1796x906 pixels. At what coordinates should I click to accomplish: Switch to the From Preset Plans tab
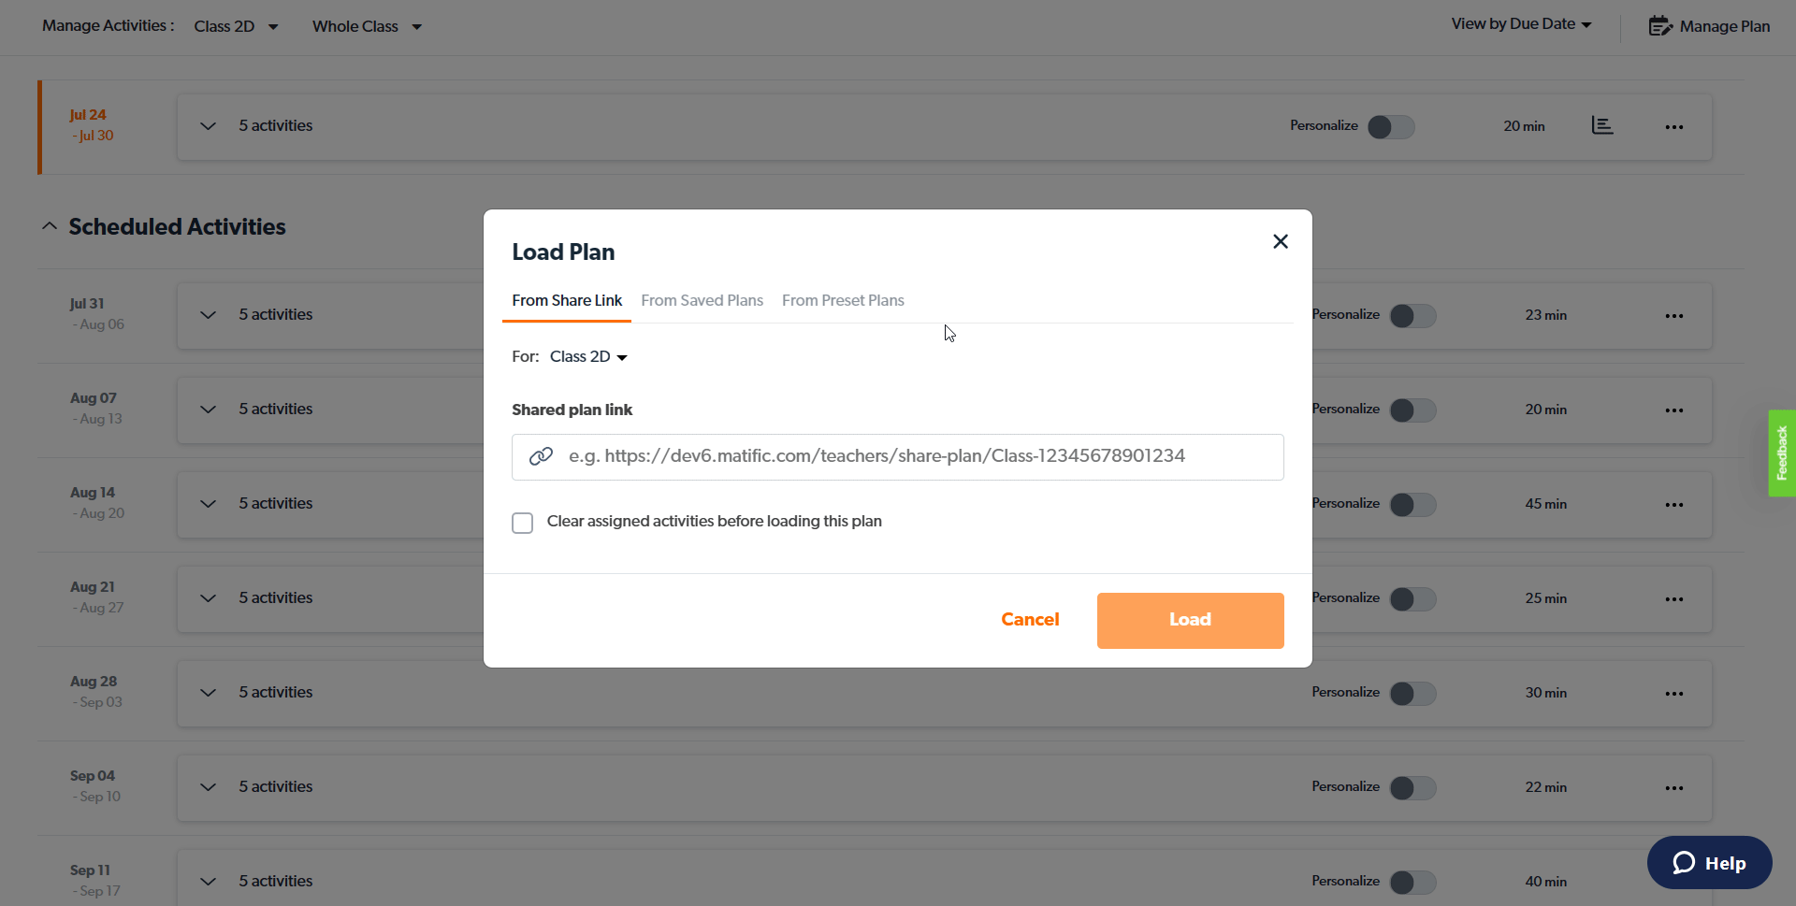tap(842, 300)
